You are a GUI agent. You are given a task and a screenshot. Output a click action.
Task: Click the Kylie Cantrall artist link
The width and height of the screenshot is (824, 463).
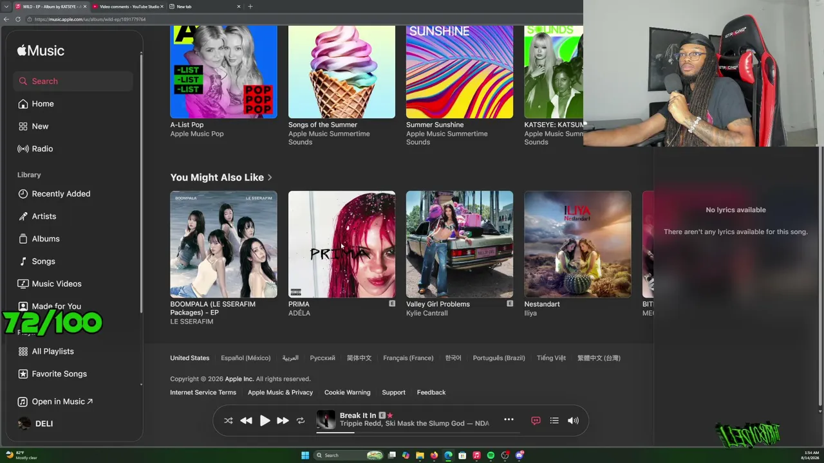click(x=427, y=313)
